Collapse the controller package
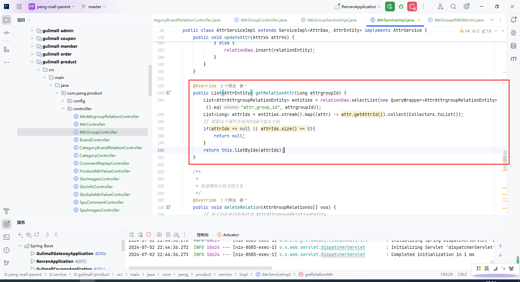 coord(63,109)
